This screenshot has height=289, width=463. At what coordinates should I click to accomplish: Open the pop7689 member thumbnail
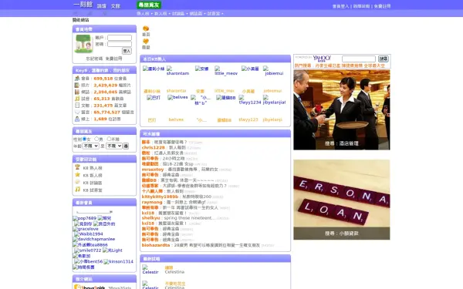point(84,218)
